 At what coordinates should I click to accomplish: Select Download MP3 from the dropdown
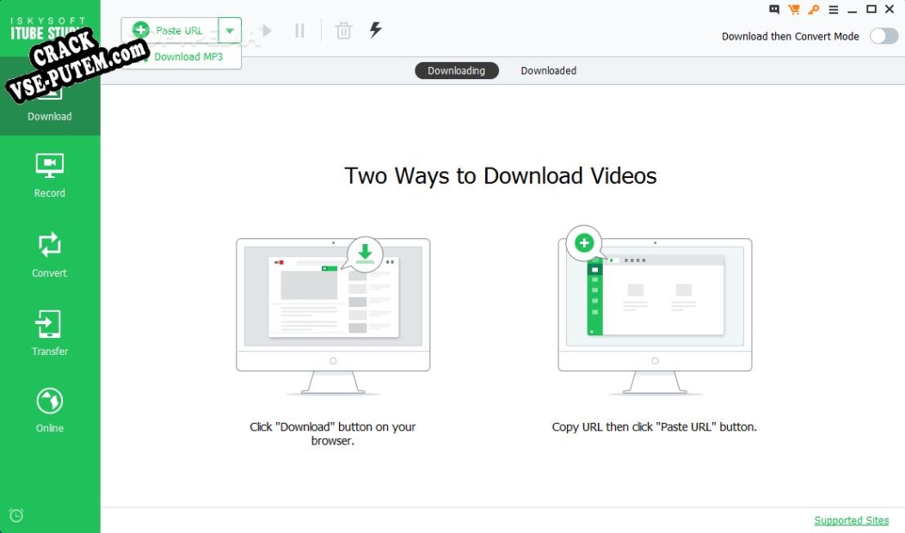click(x=188, y=57)
